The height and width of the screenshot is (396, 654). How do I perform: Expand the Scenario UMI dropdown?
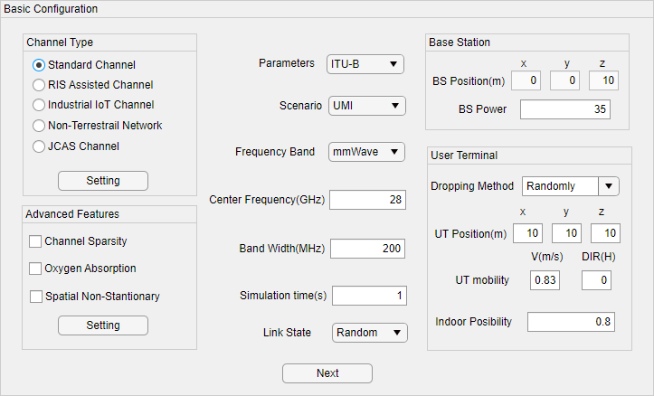click(x=366, y=106)
